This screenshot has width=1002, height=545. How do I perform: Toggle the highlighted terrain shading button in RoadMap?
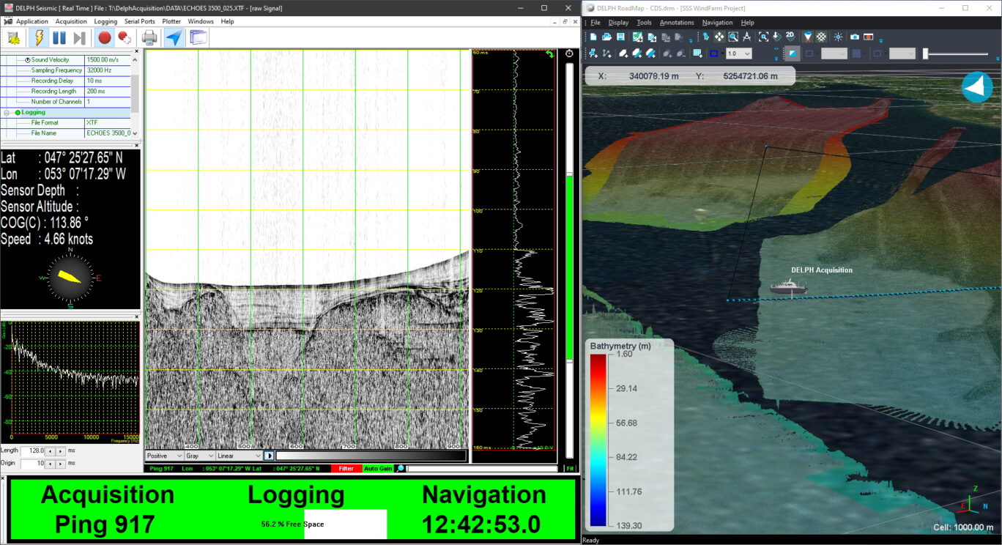[x=793, y=53]
